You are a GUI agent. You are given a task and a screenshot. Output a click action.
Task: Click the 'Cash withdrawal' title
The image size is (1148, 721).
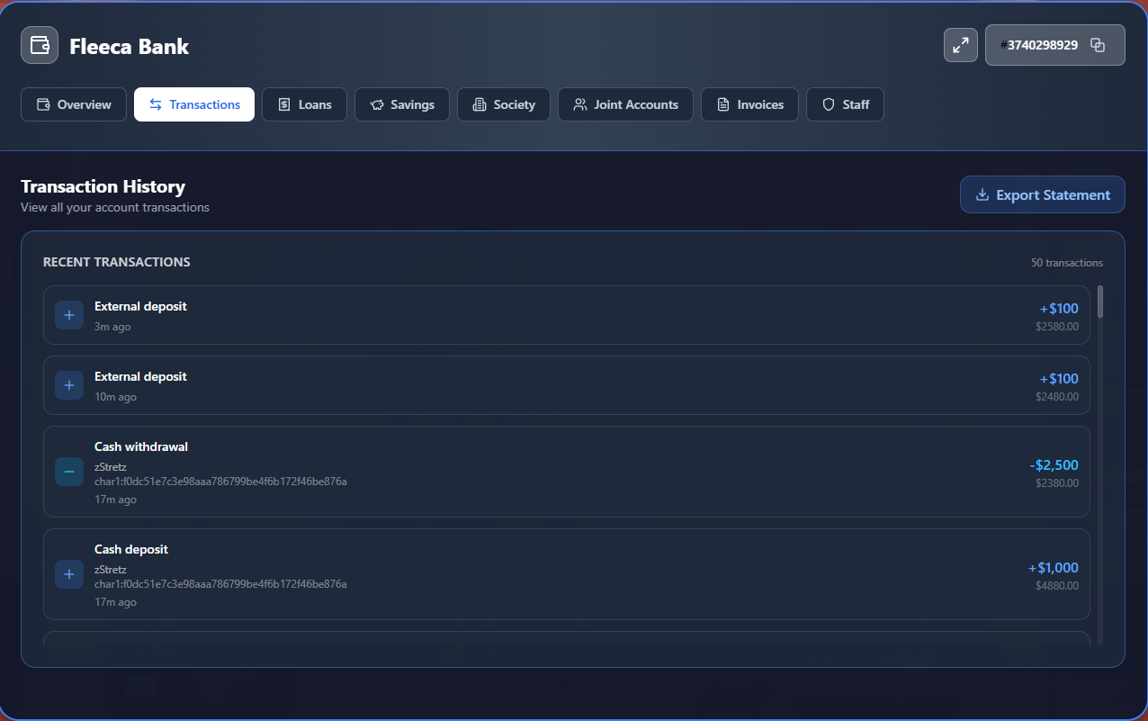click(141, 446)
